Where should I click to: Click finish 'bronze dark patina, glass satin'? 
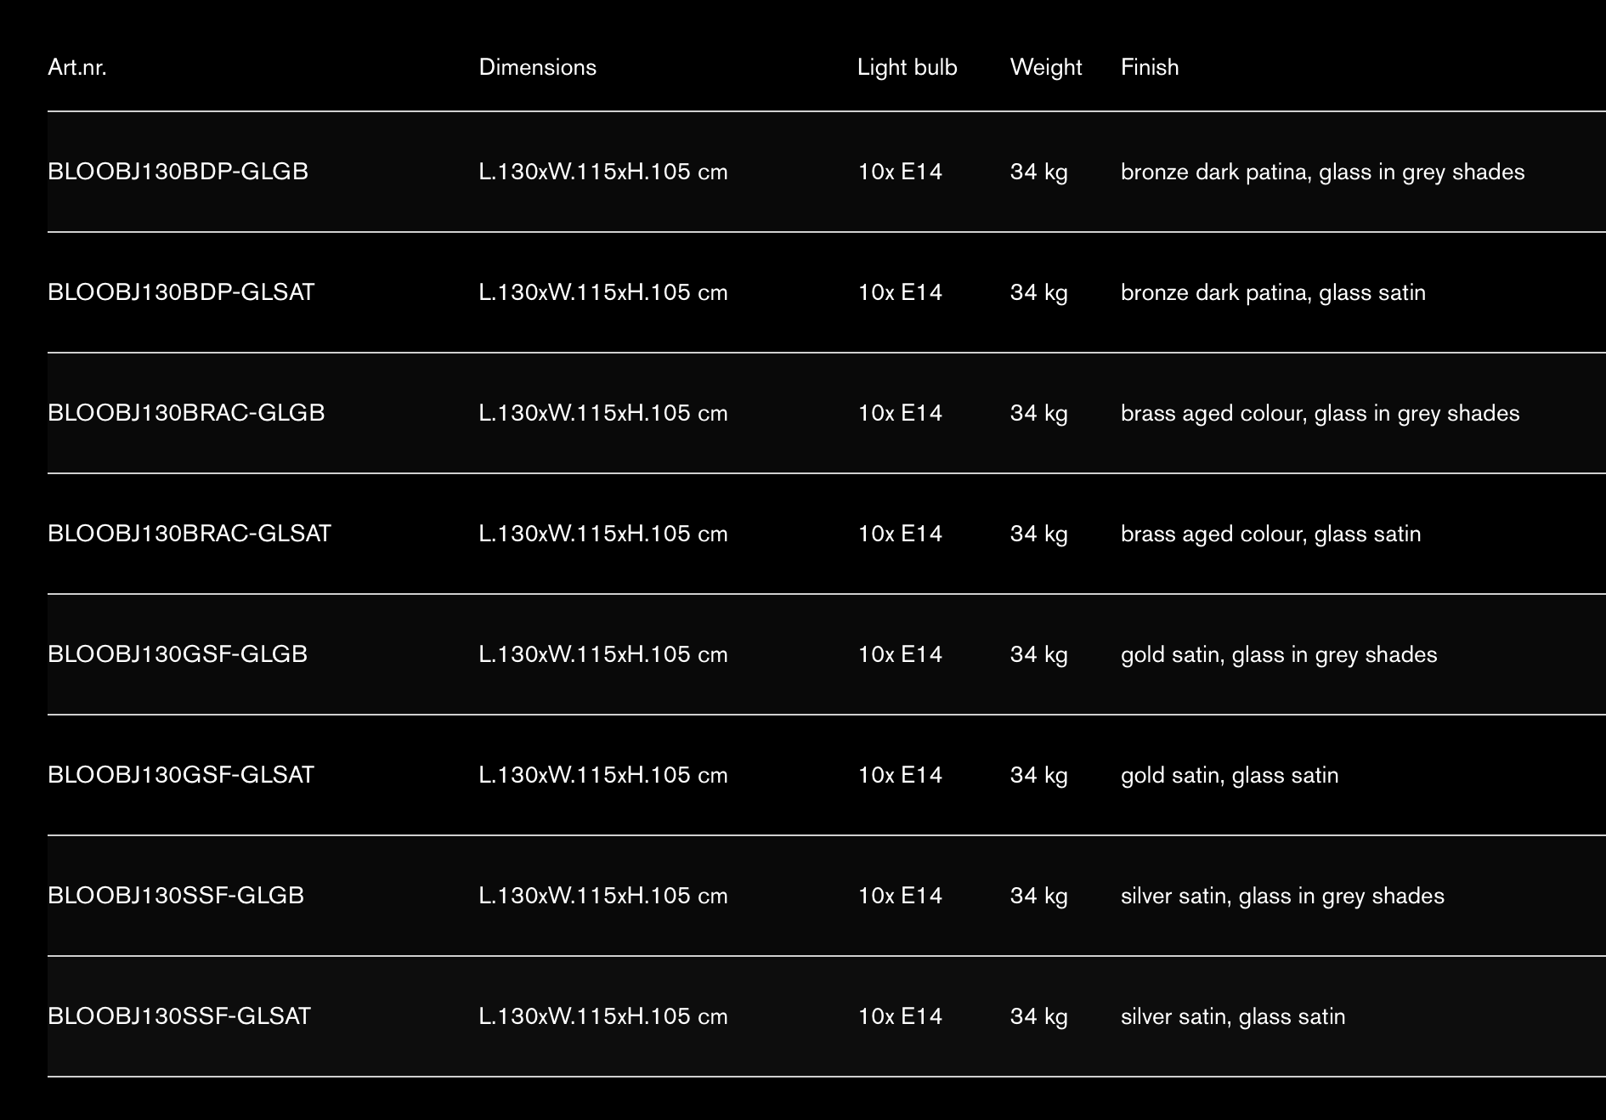click(1273, 292)
